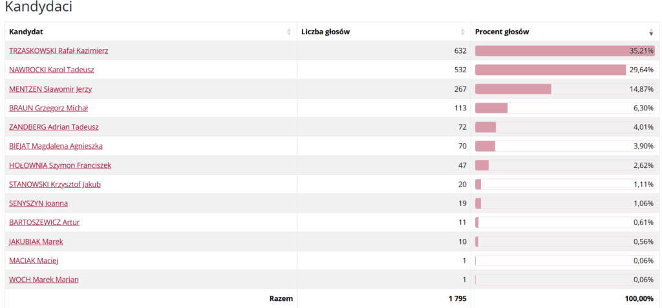This screenshot has height=308, width=662.
Task: Open SENYSZYN Joanna candidate link
Action: [x=38, y=203]
